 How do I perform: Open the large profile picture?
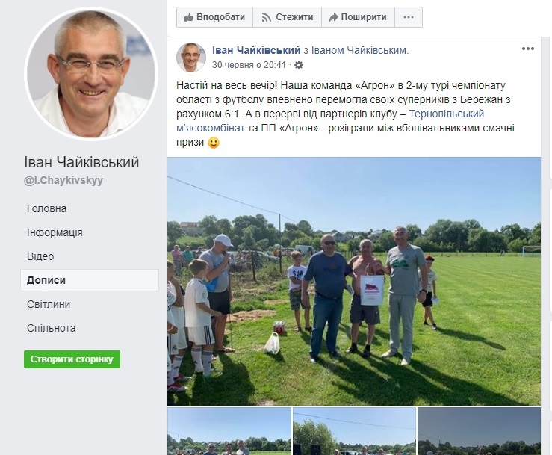[91, 74]
